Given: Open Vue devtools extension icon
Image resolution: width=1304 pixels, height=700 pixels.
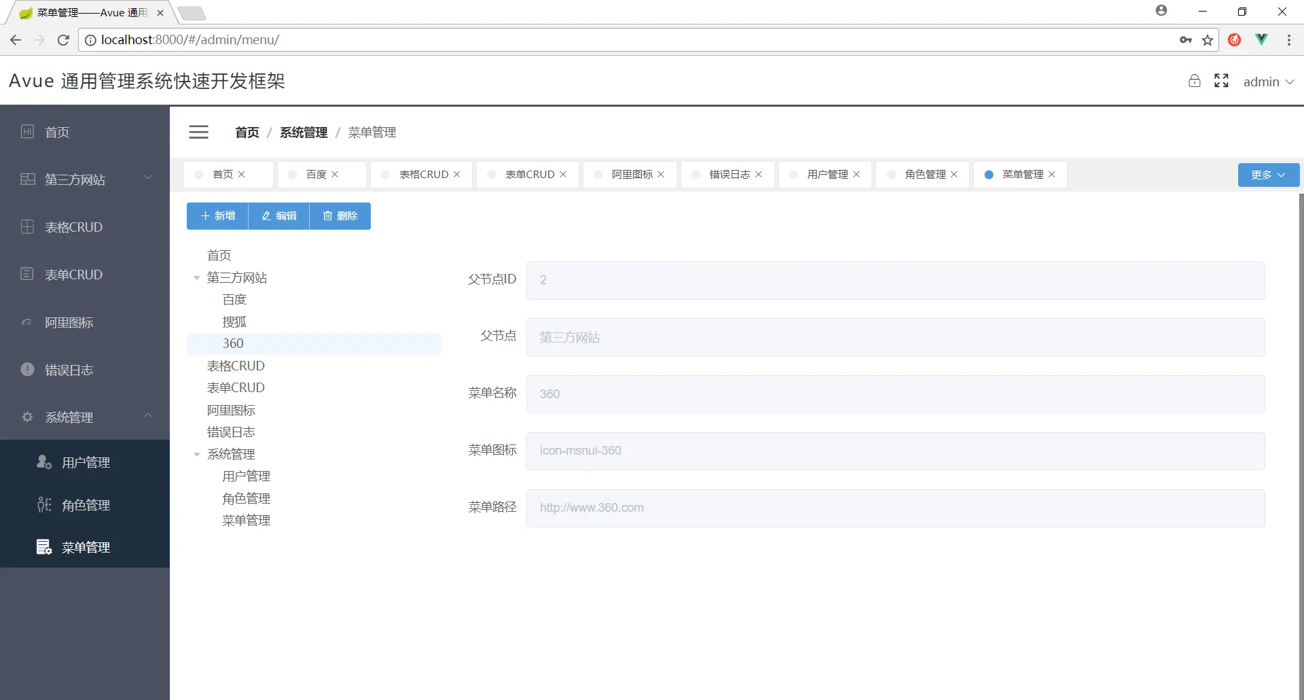Looking at the screenshot, I should [1261, 39].
